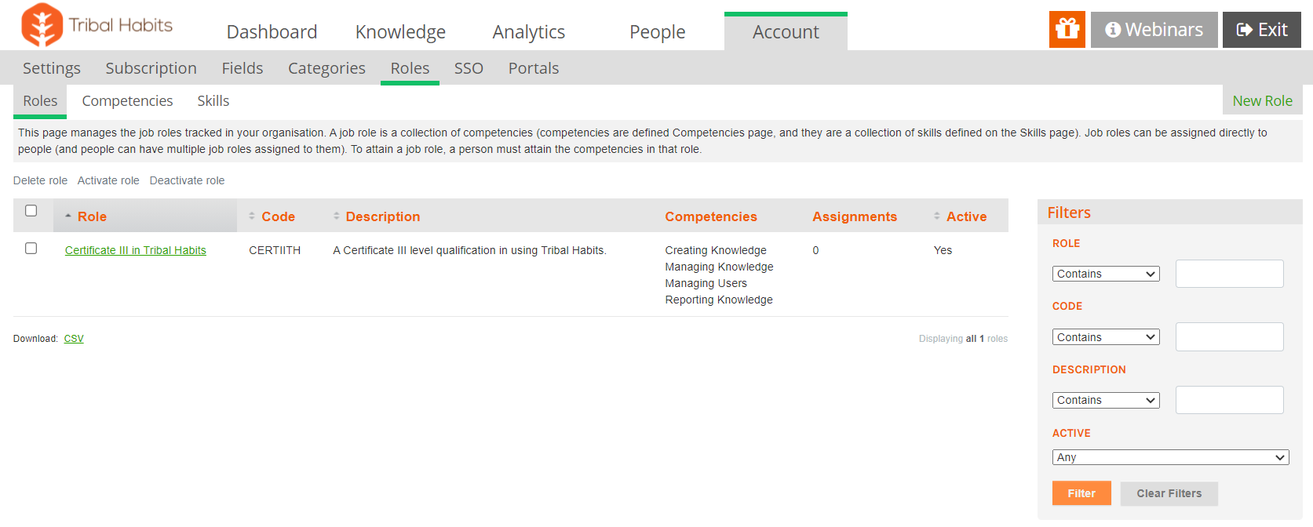1313x527 pixels.
Task: Open the Webinars button
Action: [x=1154, y=30]
